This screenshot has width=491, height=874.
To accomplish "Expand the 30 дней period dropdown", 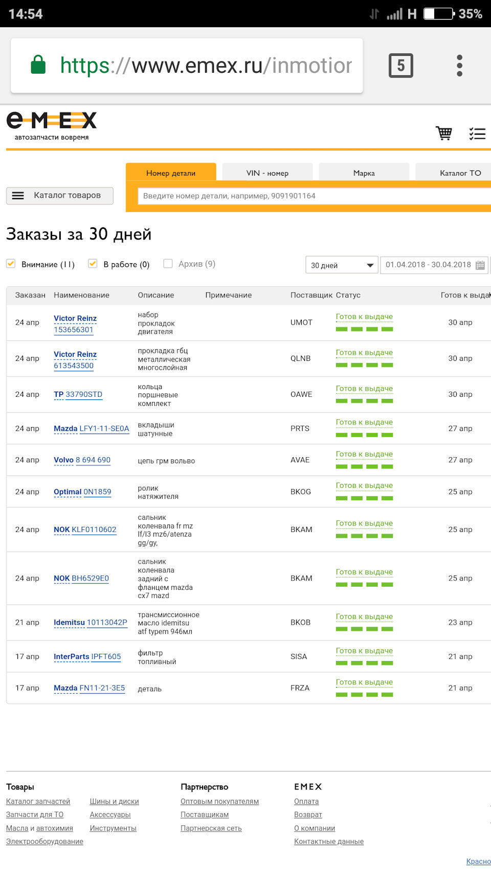I will [342, 265].
